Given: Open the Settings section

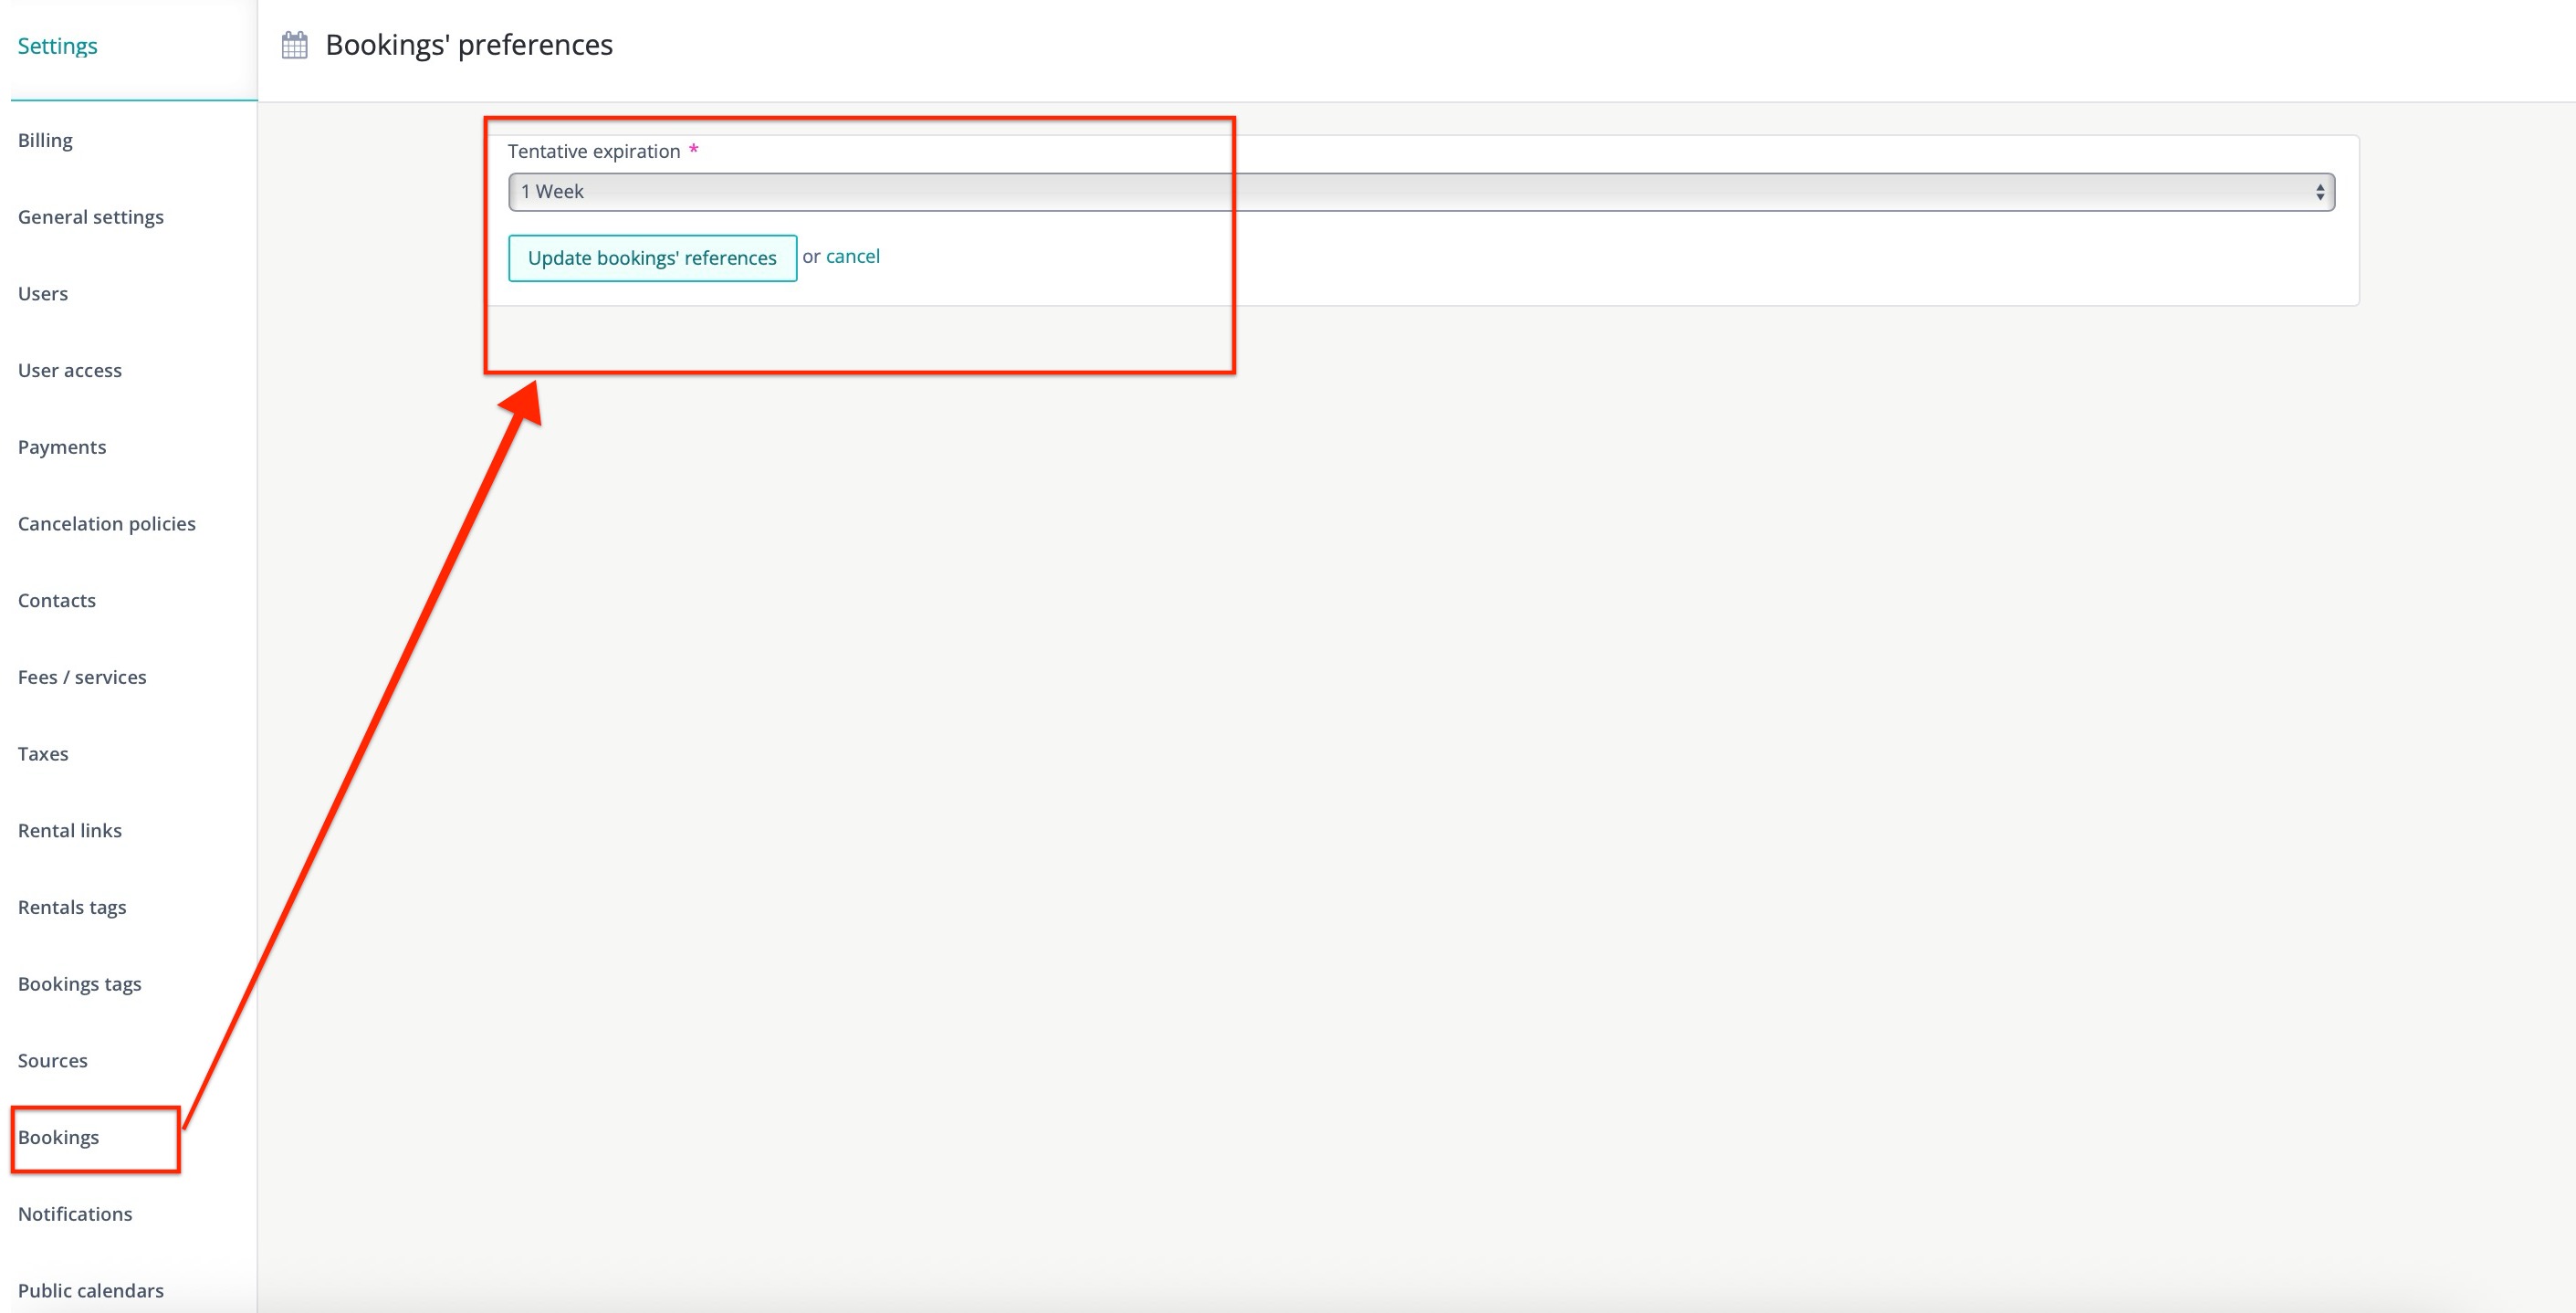Looking at the screenshot, I should (57, 45).
